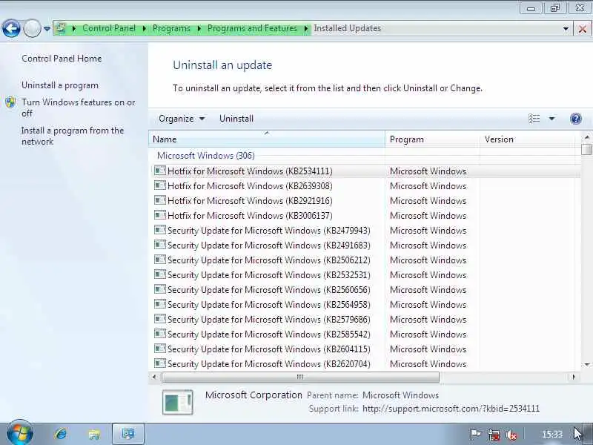Click the horizontal scroll left arrow
Screen dimensions: 593x445
[154, 377]
